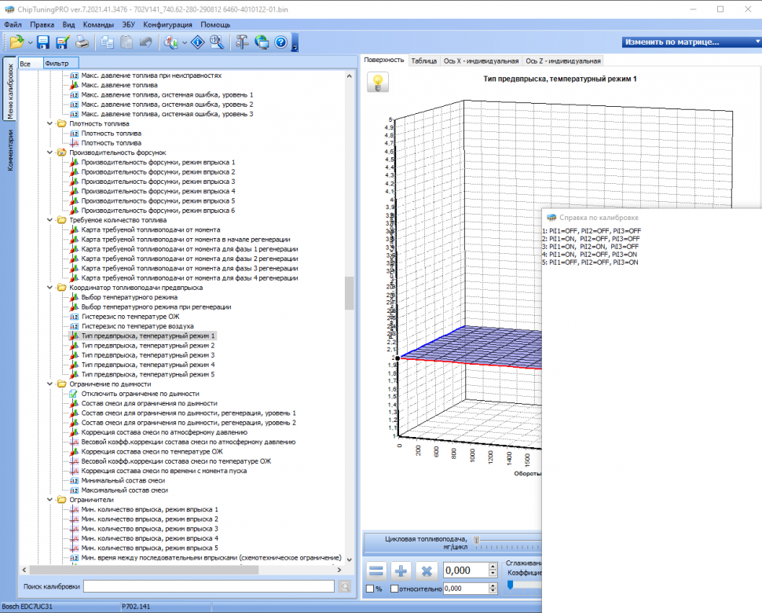Select 'Тип предвпрыска, температурный режим 3'

(148, 355)
